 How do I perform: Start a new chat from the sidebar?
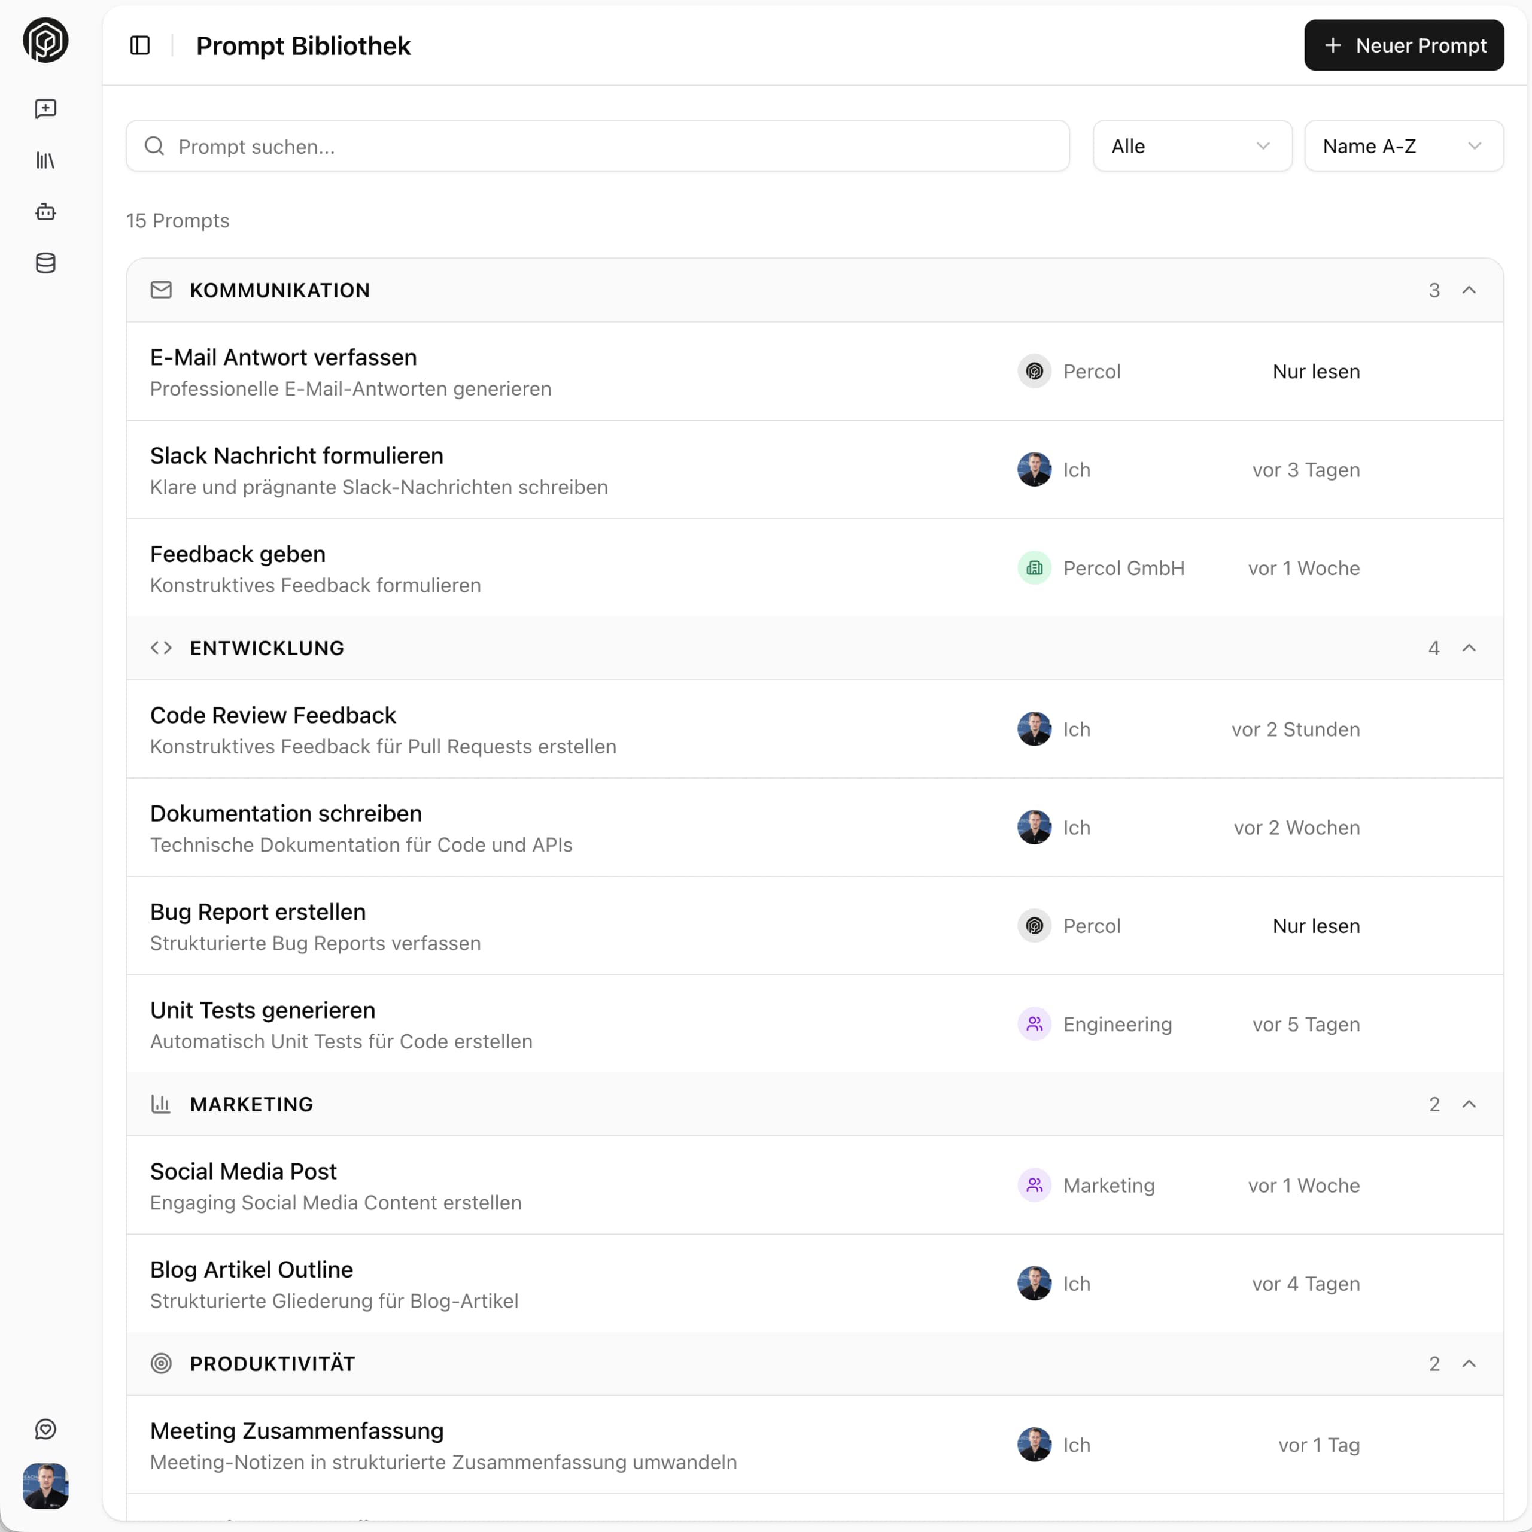45,109
